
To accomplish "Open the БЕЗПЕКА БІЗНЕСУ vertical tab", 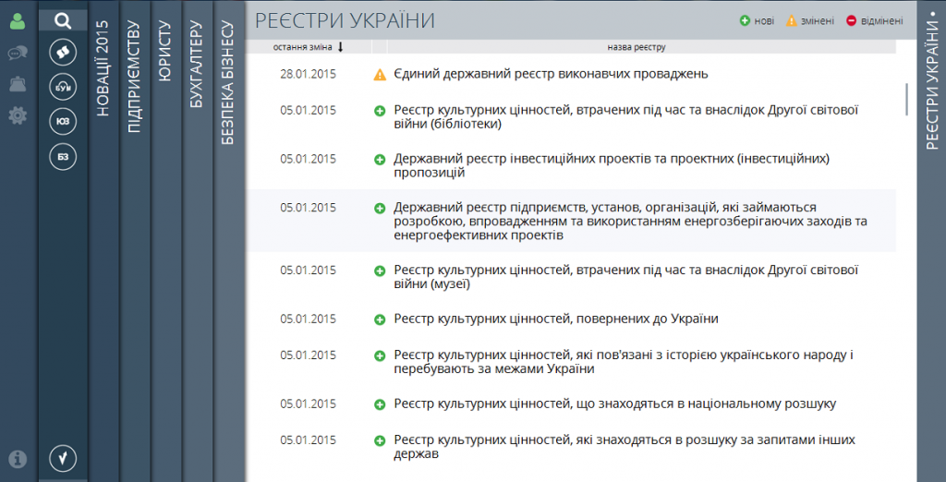I will (228, 83).
